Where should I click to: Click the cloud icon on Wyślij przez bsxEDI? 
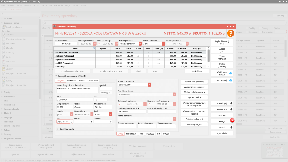point(231,73)
